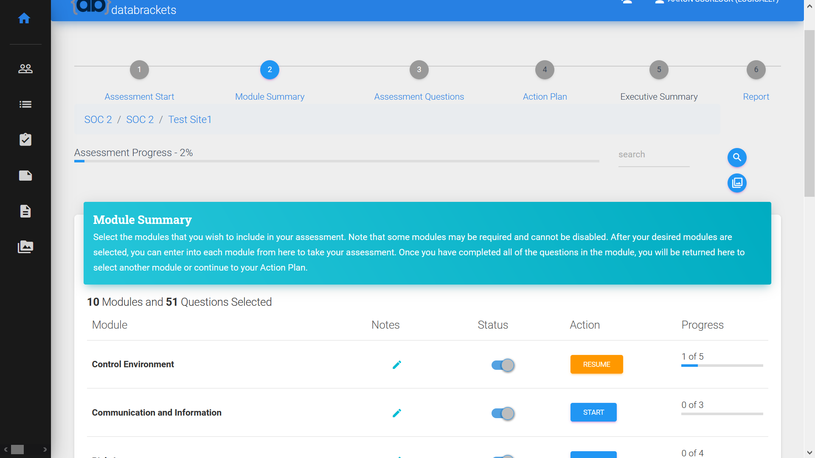Edit notes for Control Environment
Image resolution: width=815 pixels, height=458 pixels.
(397, 365)
